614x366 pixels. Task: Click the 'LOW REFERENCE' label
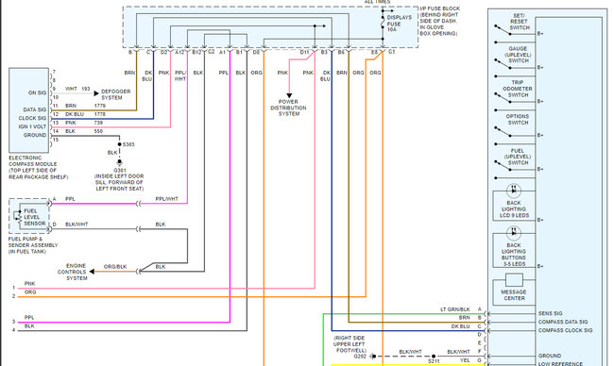tap(560, 364)
